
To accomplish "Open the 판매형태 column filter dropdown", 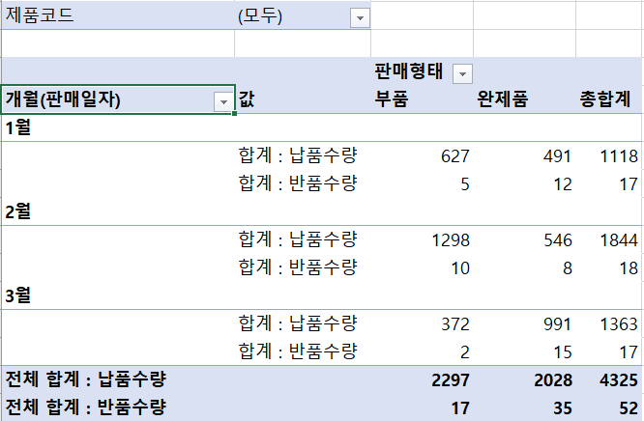I will [462, 73].
